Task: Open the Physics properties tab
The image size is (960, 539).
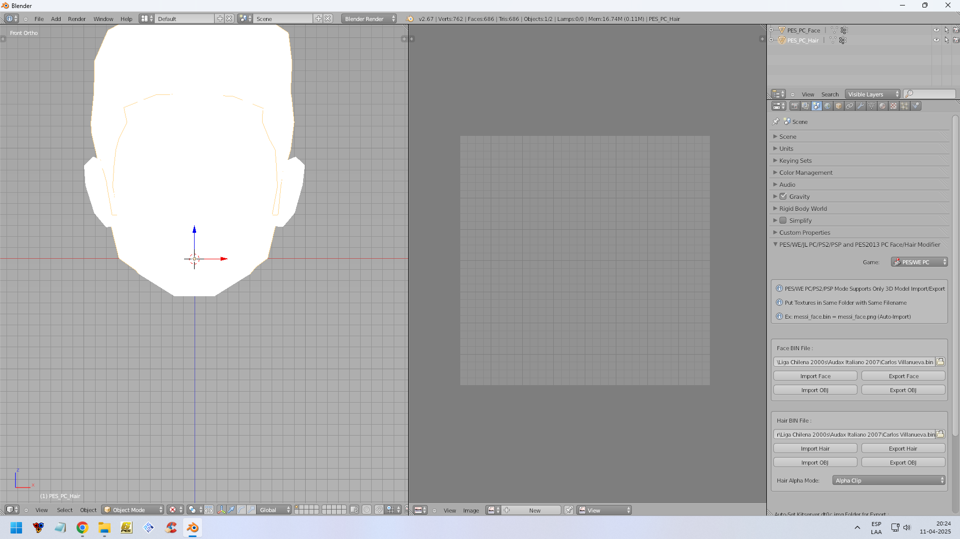Action: pos(915,106)
